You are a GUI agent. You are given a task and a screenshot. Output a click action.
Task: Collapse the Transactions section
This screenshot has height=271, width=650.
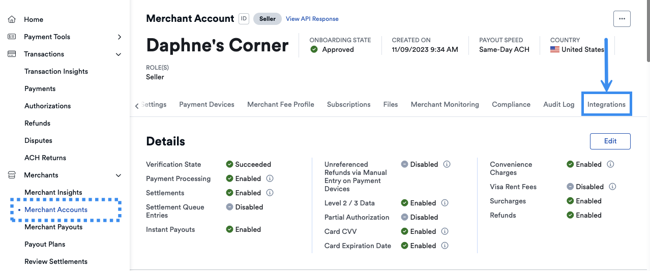click(119, 54)
